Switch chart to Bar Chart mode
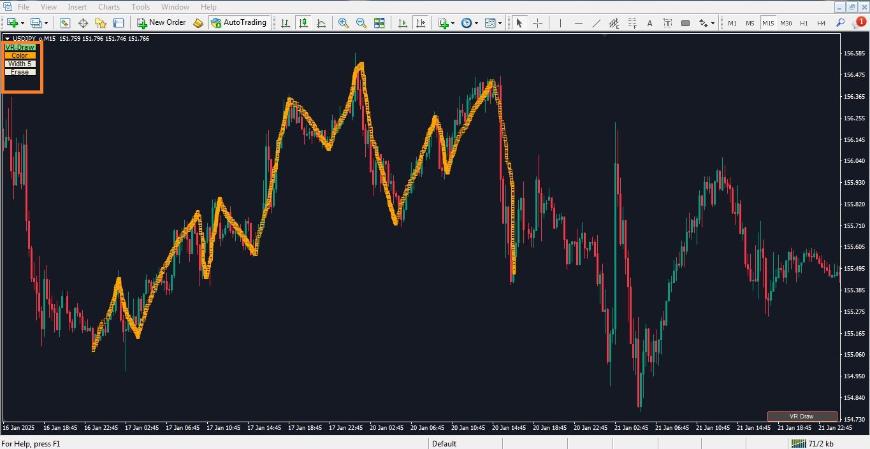The image size is (870, 449). [x=286, y=23]
